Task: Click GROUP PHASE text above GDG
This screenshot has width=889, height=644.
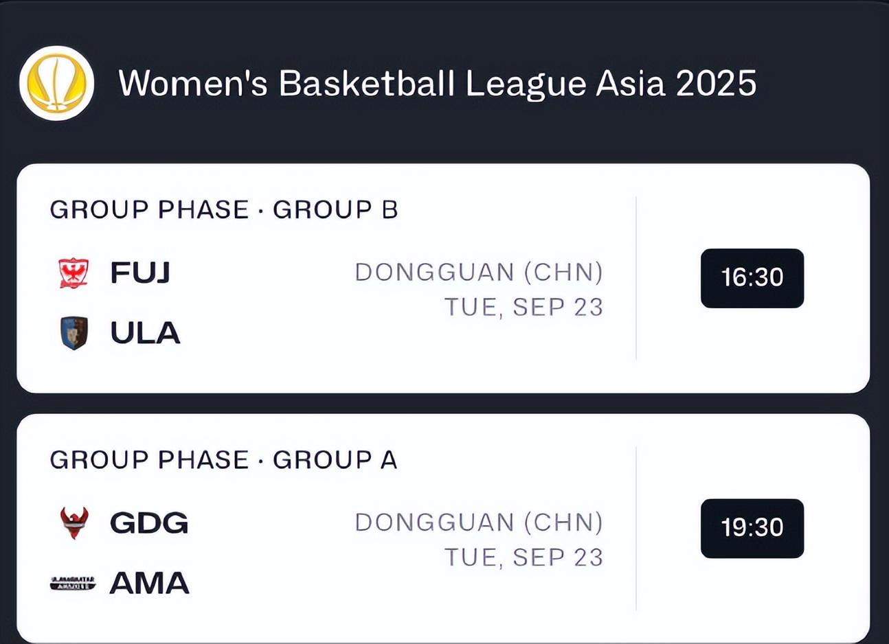Action: click(149, 460)
